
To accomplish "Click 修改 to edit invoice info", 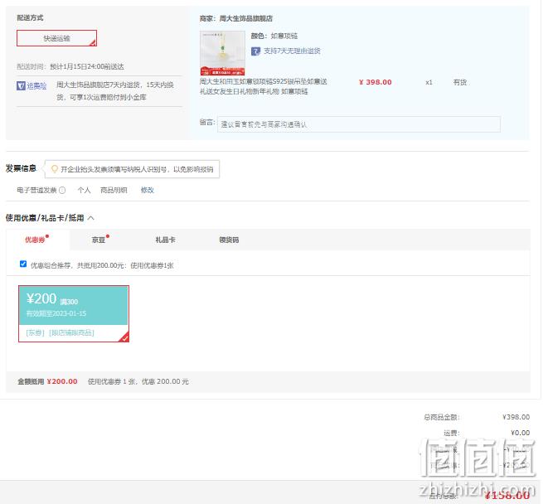I will pos(148,190).
